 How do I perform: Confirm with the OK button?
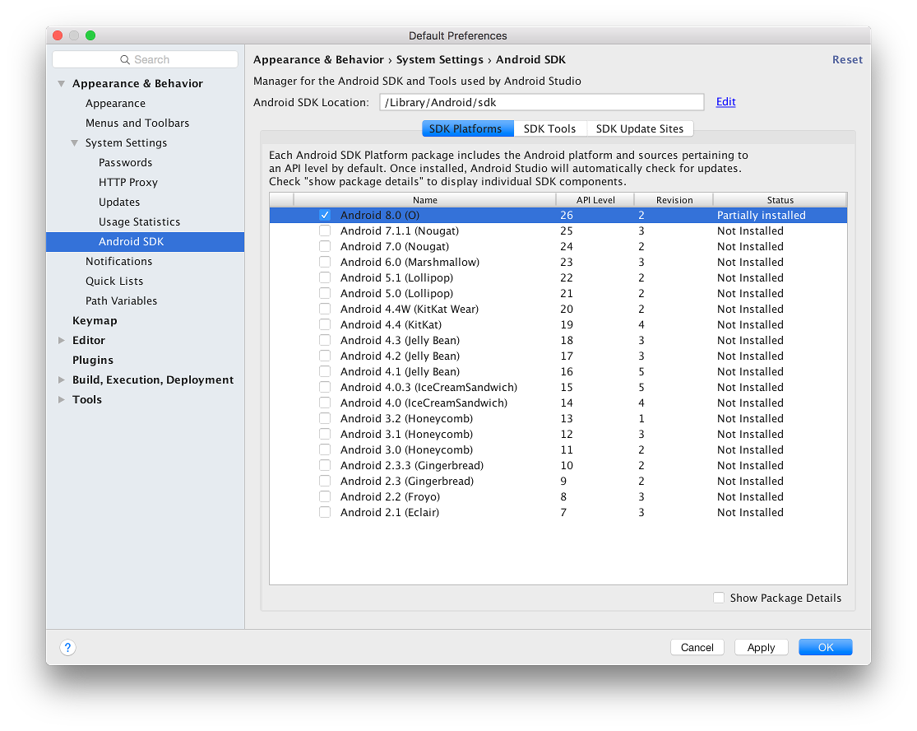[x=825, y=647]
